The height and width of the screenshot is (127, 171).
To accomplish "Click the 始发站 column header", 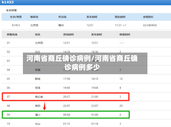I will tap(34, 17).
